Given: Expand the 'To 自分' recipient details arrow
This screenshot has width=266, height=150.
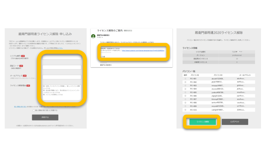Looking at the screenshot, I should coord(102,37).
